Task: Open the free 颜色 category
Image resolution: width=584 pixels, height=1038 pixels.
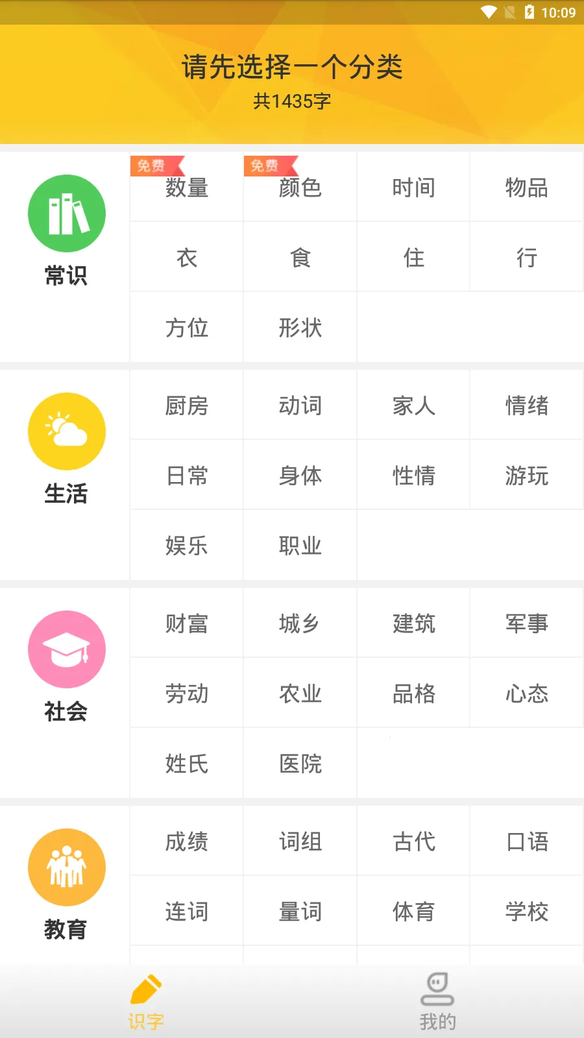Action: 300,187
